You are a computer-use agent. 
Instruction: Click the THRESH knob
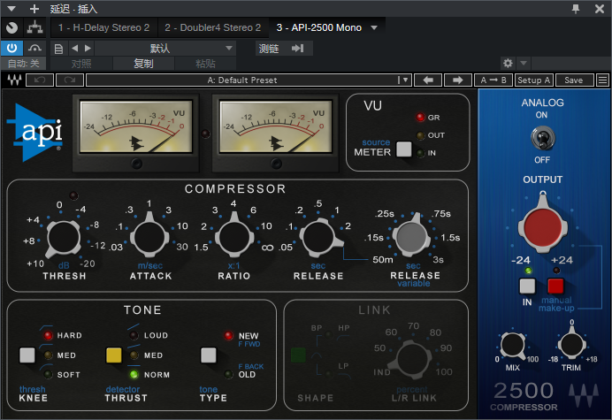(64, 238)
